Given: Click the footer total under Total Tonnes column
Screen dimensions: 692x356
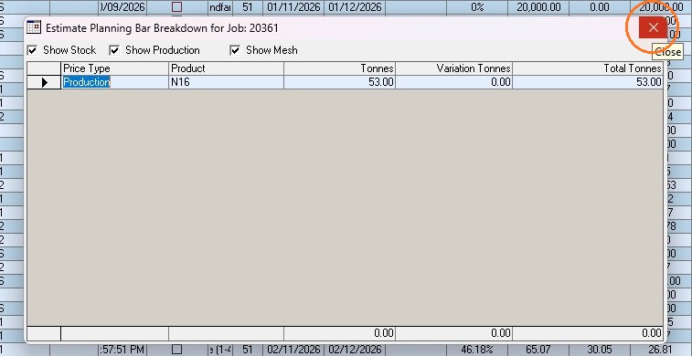Looking at the screenshot, I should [588, 333].
